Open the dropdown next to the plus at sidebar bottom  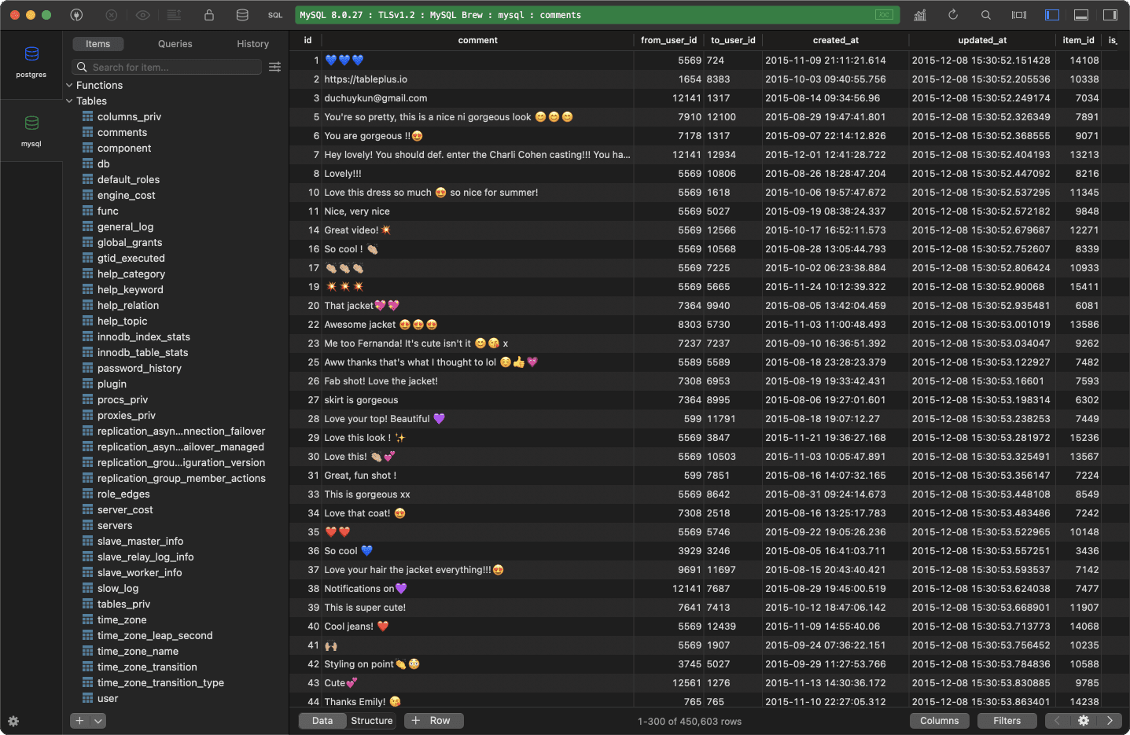97,720
